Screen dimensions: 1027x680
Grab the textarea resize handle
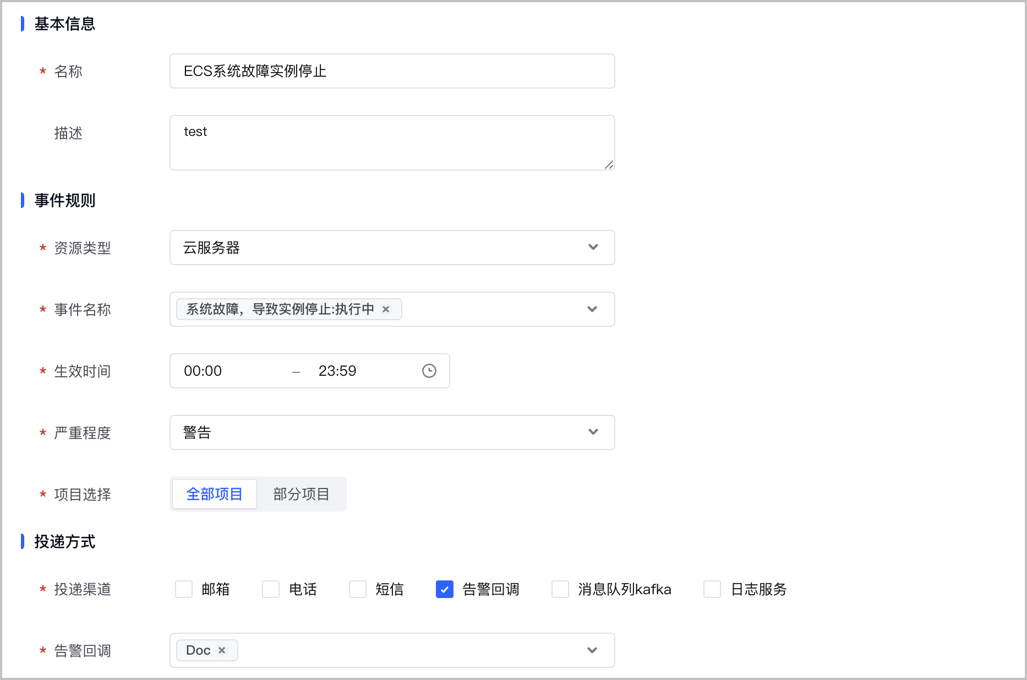click(609, 164)
